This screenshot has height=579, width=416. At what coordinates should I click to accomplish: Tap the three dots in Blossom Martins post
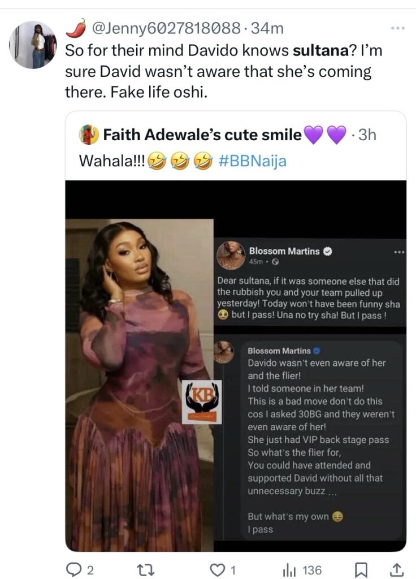[399, 252]
